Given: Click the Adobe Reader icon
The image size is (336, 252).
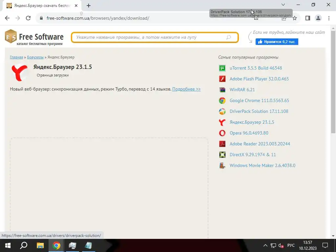Looking at the screenshot, I should pyautogui.click(x=222, y=144).
